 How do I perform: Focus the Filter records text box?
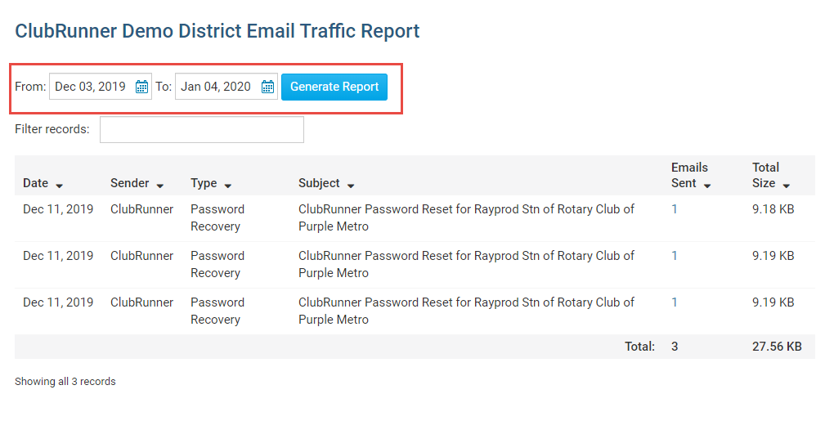pos(201,130)
